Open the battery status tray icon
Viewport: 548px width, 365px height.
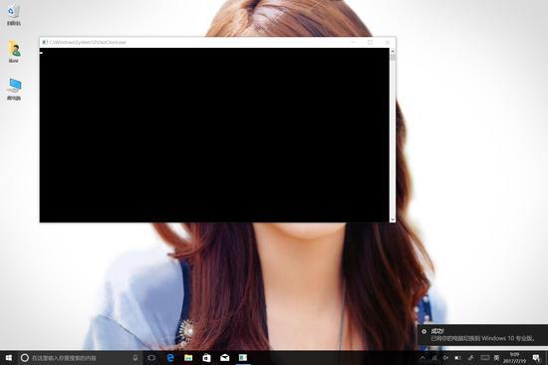[457, 358]
